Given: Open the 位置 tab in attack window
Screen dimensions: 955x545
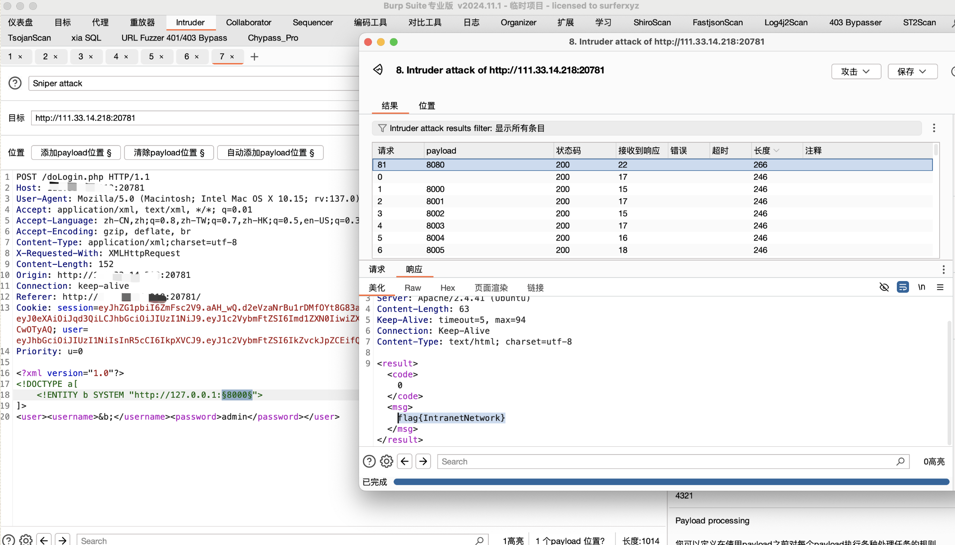Looking at the screenshot, I should (427, 106).
